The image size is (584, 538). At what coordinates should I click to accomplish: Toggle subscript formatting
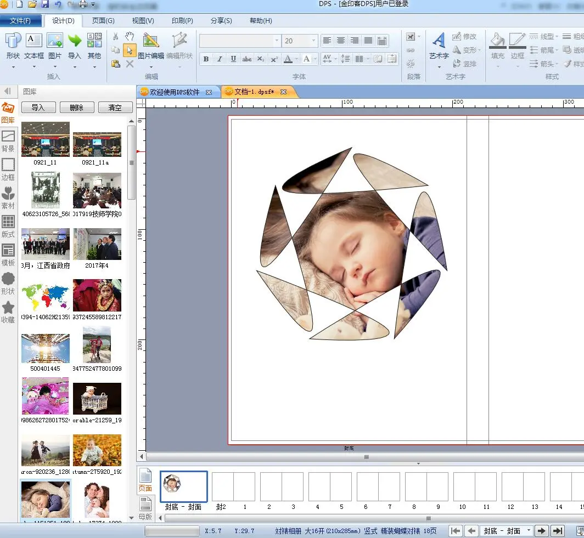pos(260,59)
